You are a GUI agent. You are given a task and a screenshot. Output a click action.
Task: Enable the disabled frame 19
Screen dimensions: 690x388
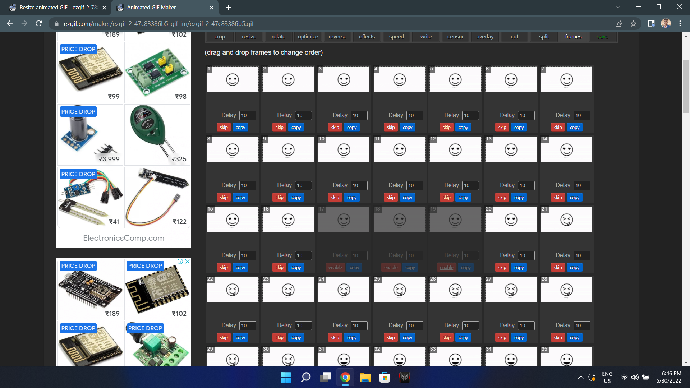446,267
